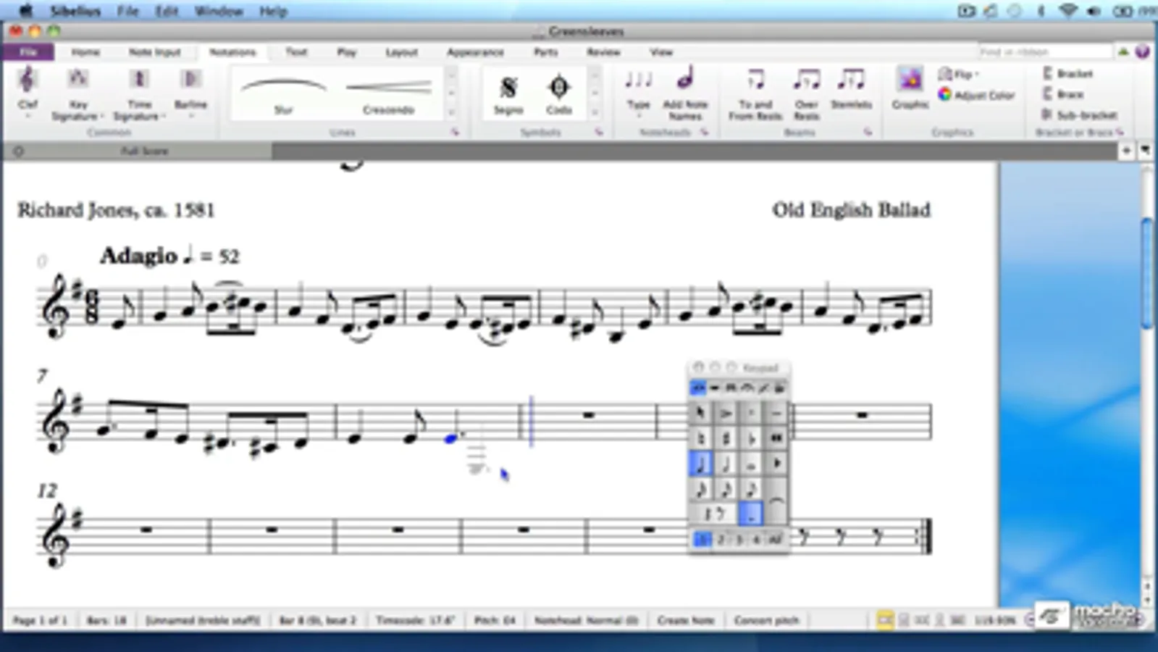Select the Segno symbol
1158x652 pixels.
coord(508,93)
